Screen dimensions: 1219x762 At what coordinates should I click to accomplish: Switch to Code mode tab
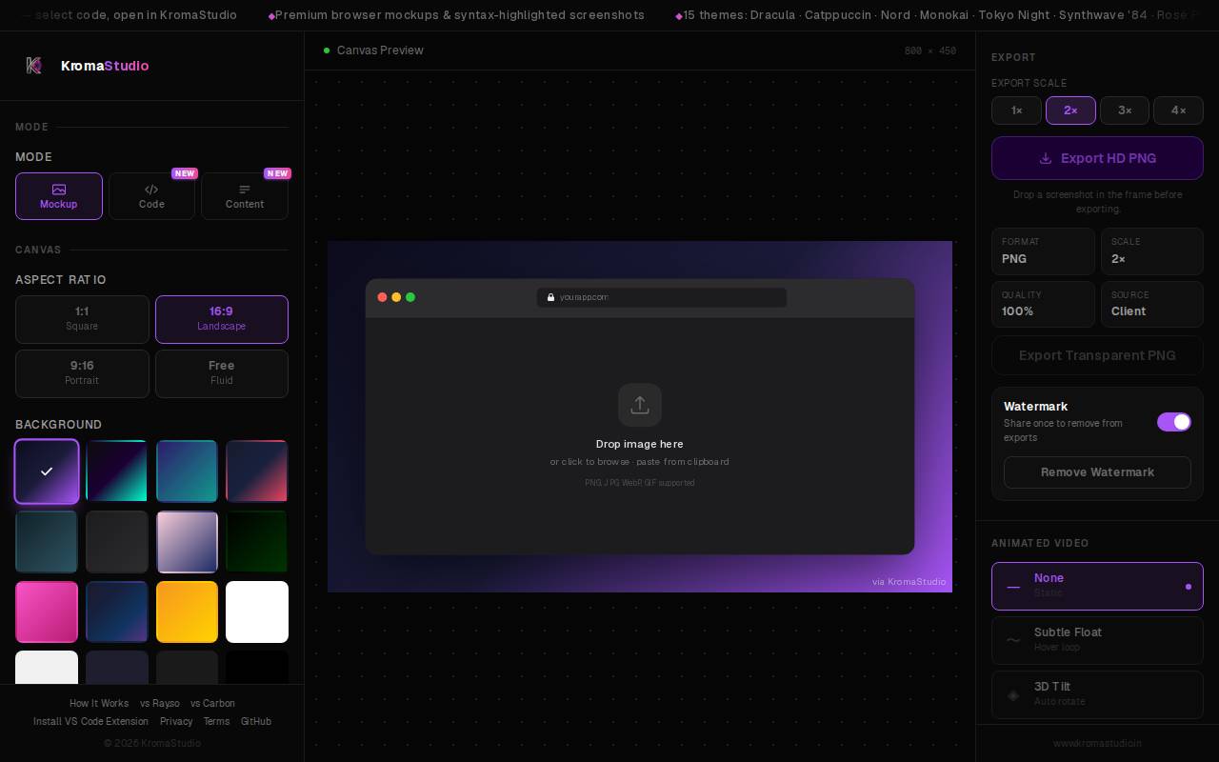[151, 196]
